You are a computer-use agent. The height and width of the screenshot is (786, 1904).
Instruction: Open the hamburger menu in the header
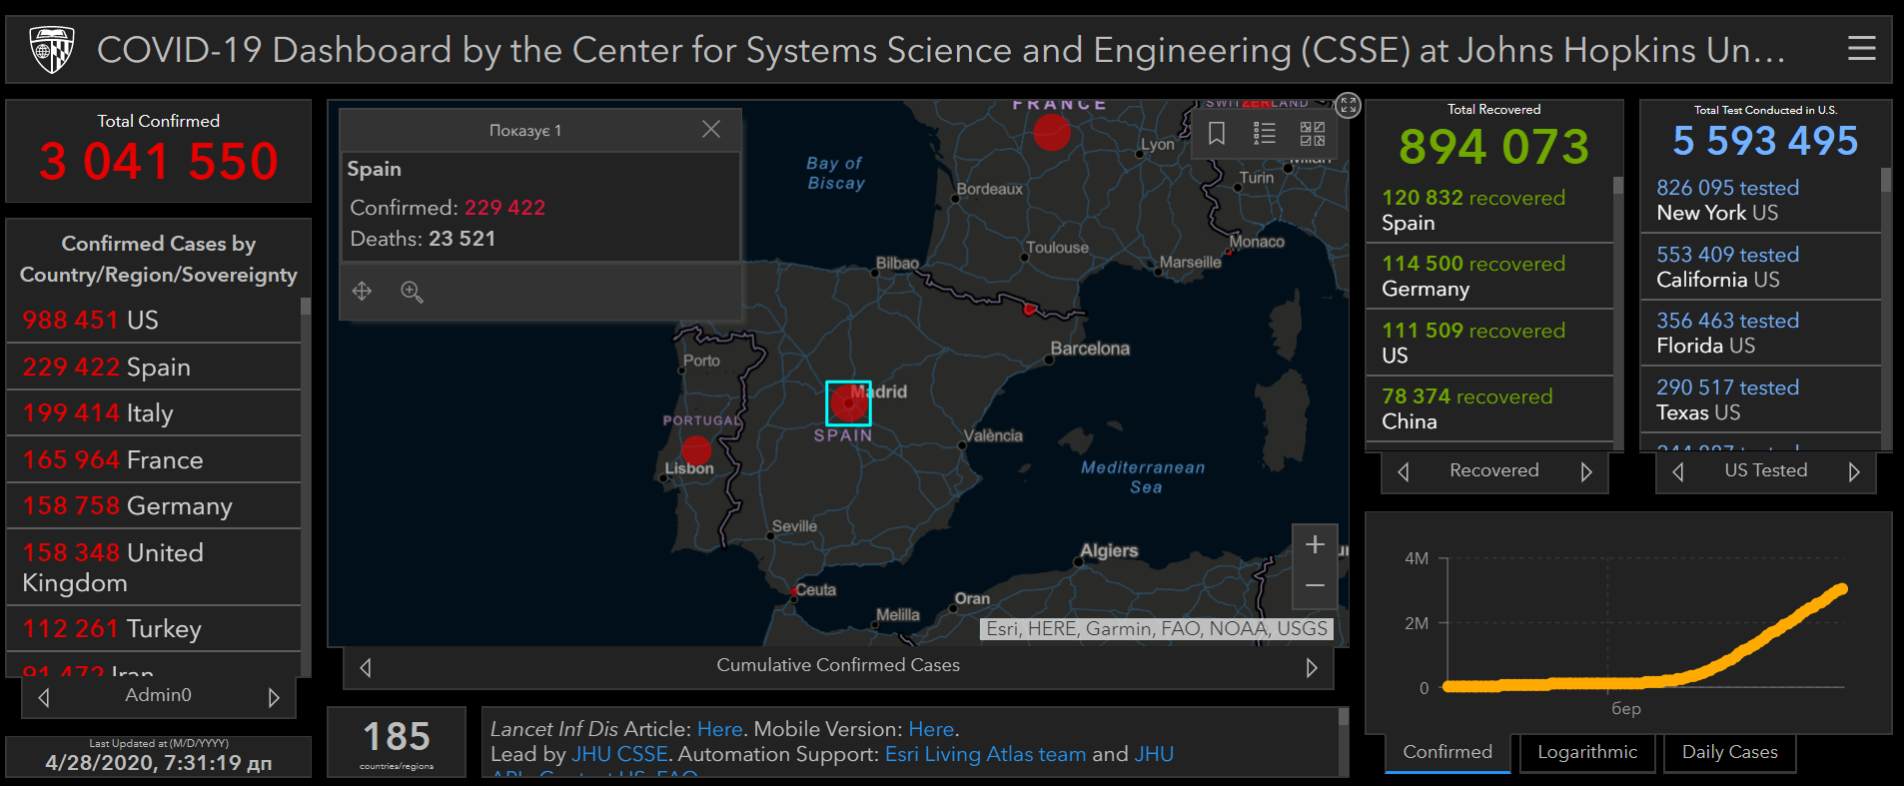tap(1861, 48)
